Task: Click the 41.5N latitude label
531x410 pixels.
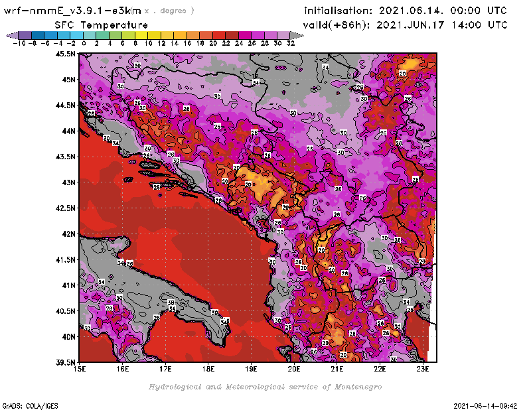Action: click(x=66, y=259)
